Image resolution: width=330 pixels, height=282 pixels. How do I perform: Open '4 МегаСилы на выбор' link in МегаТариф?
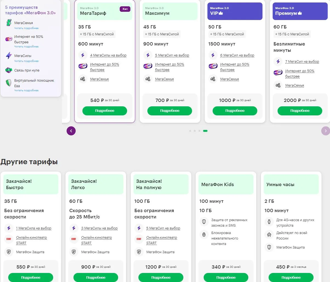coord(108,55)
